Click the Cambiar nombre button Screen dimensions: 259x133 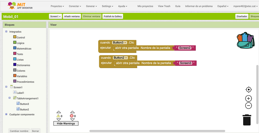point(19,131)
